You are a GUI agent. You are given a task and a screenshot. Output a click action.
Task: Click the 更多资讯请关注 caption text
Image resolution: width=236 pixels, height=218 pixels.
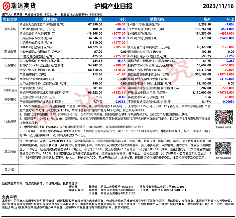[x=221, y=127]
